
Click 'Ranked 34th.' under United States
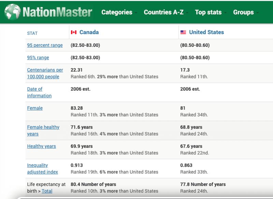click(194, 115)
